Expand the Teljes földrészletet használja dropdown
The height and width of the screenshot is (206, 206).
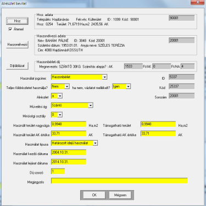pos(67,86)
